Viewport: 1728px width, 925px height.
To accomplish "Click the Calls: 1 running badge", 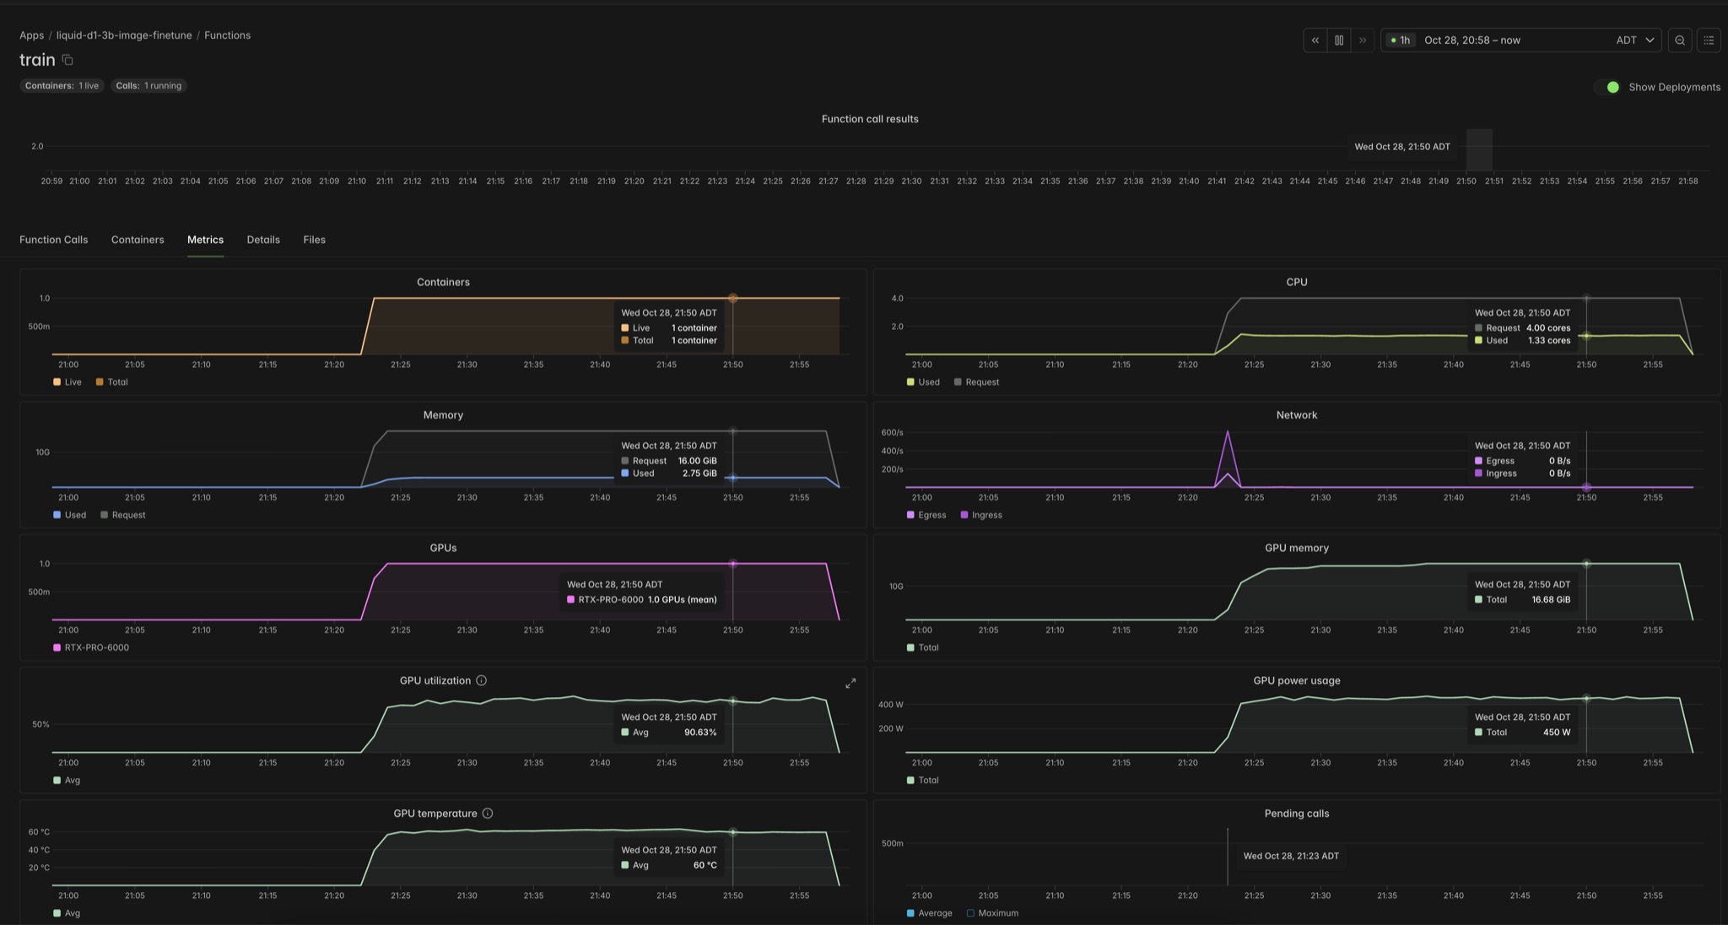I will (148, 86).
